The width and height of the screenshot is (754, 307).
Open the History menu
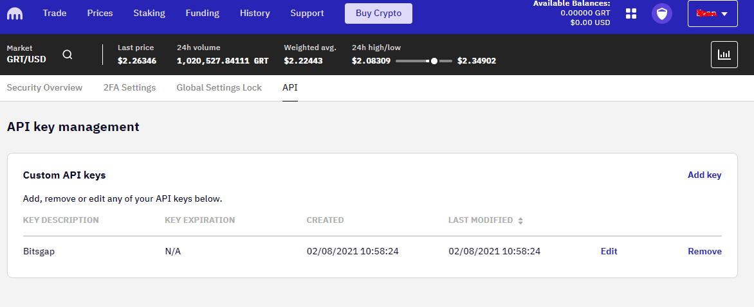[x=255, y=13]
